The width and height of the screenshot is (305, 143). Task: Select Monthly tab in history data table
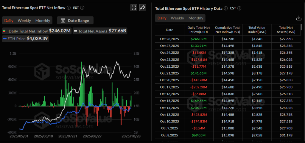[196, 18]
